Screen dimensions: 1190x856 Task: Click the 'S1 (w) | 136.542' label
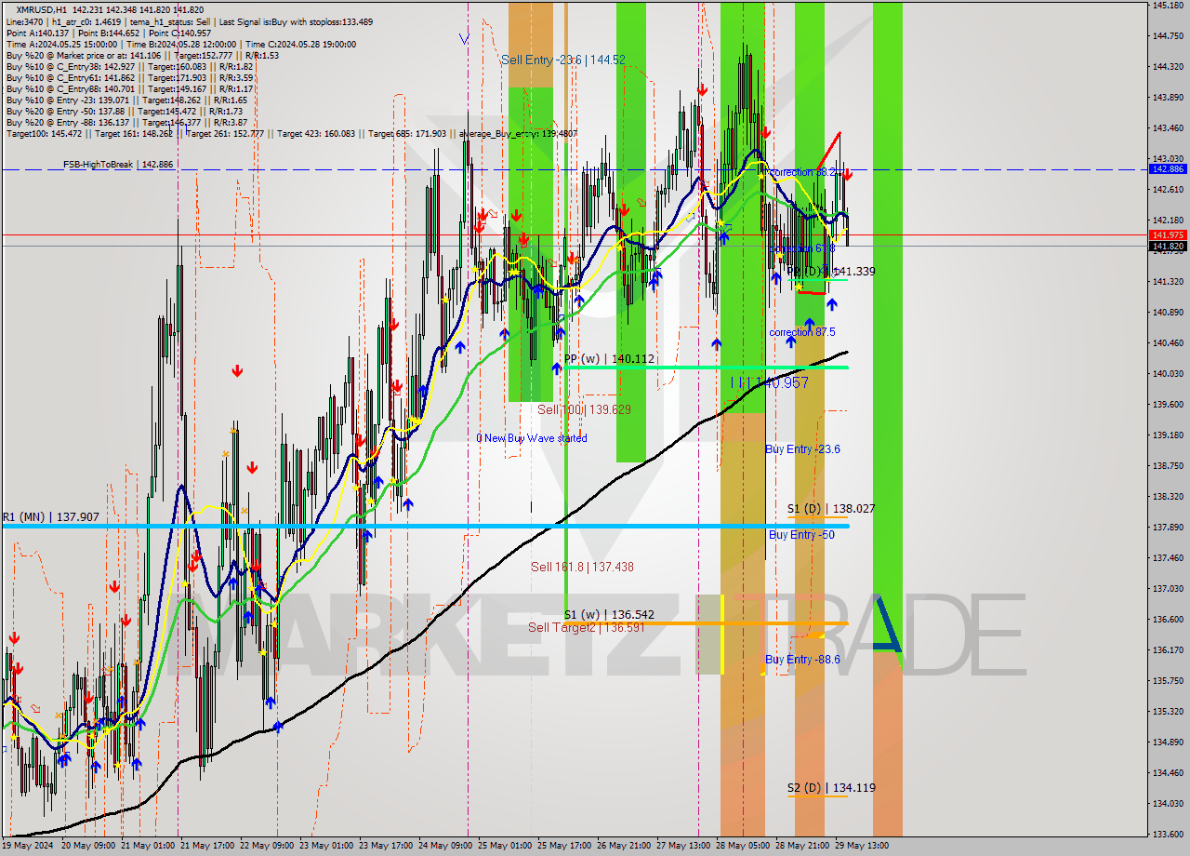point(609,615)
